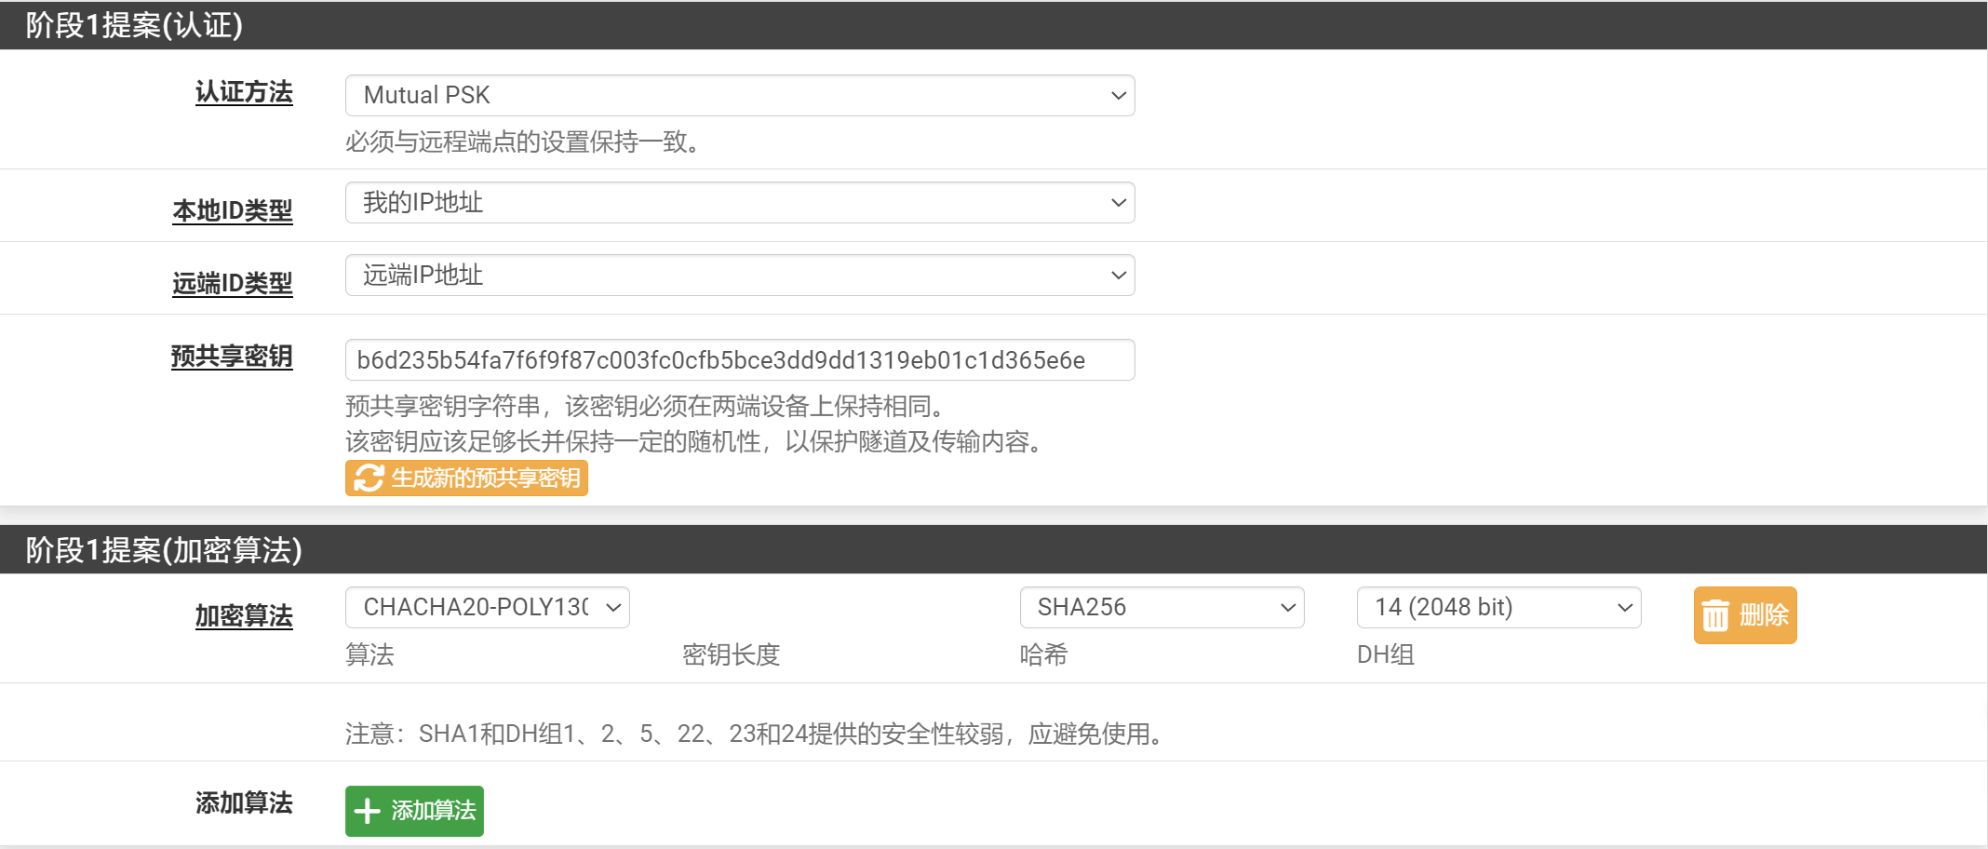Screen dimensions: 1988x849
Task: Click the 阶段1提案(加密算法) section header
Action: pos(164,550)
